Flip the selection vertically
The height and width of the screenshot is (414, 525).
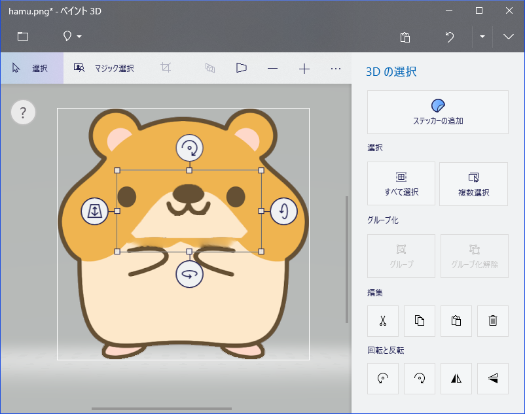click(x=492, y=379)
